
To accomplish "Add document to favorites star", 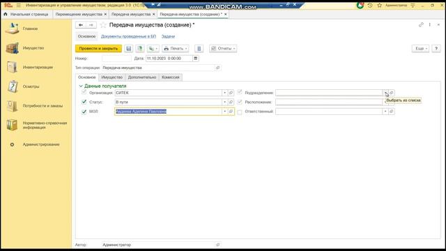I will [x=103, y=25].
